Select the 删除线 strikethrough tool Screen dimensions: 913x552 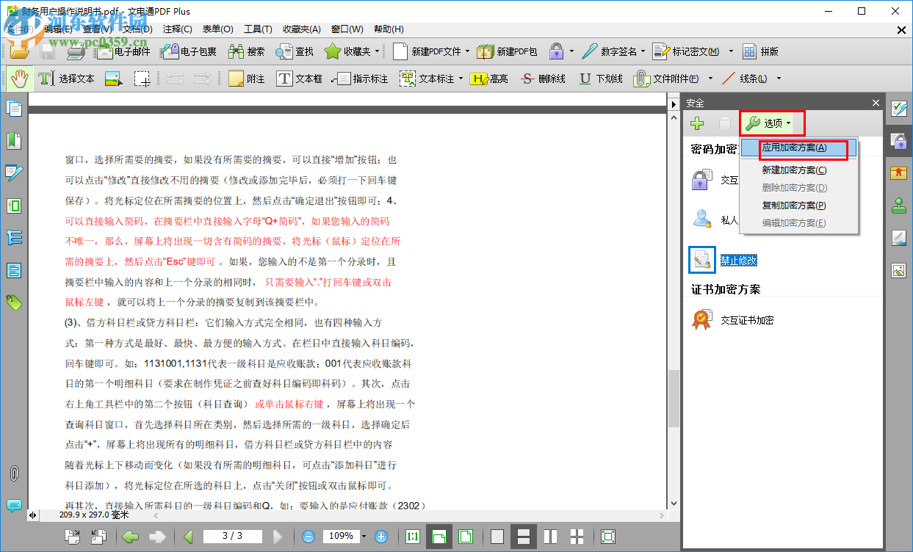click(542, 78)
